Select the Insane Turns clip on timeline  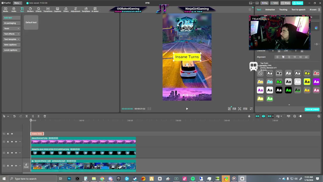click(x=37, y=134)
